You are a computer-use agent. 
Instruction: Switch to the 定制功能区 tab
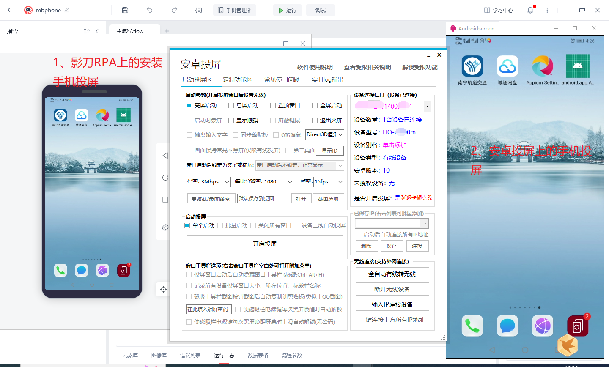tap(237, 79)
